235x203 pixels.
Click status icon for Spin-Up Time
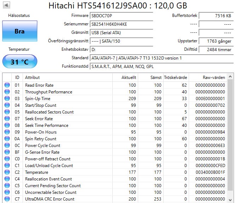pos(7,99)
